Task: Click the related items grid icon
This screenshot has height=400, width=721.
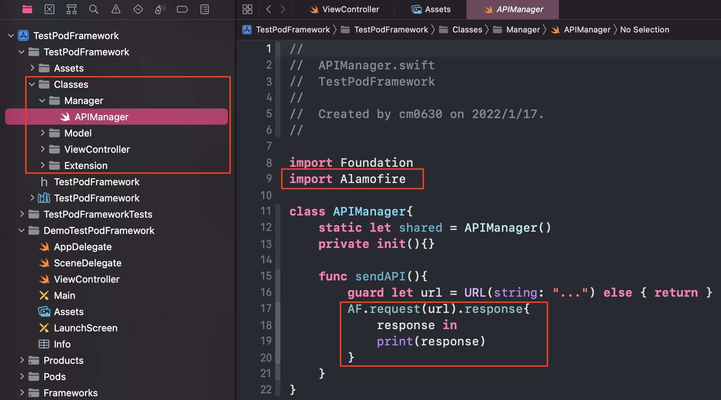Action: [x=247, y=9]
